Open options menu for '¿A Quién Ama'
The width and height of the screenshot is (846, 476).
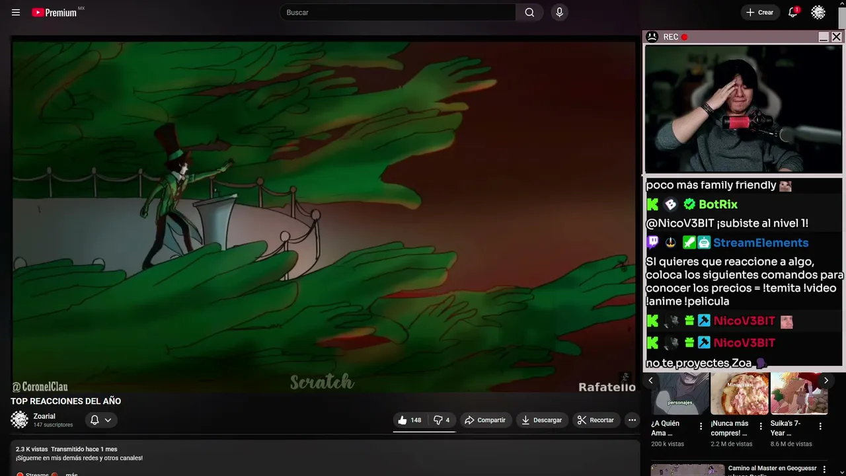(701, 426)
